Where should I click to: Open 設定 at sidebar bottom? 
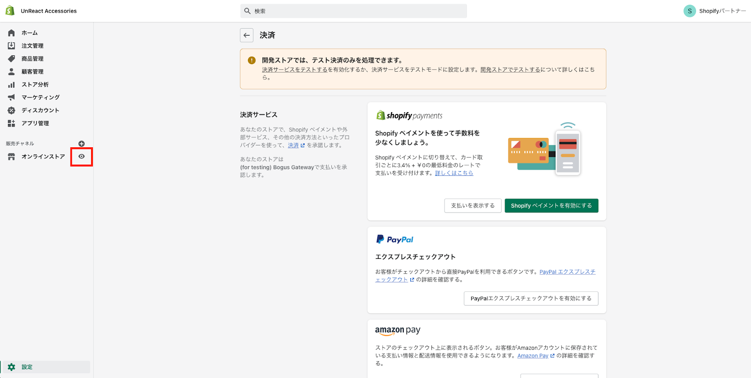(x=45, y=367)
